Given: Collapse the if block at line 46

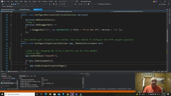Looking at the screenshot, I should pos(11,61).
